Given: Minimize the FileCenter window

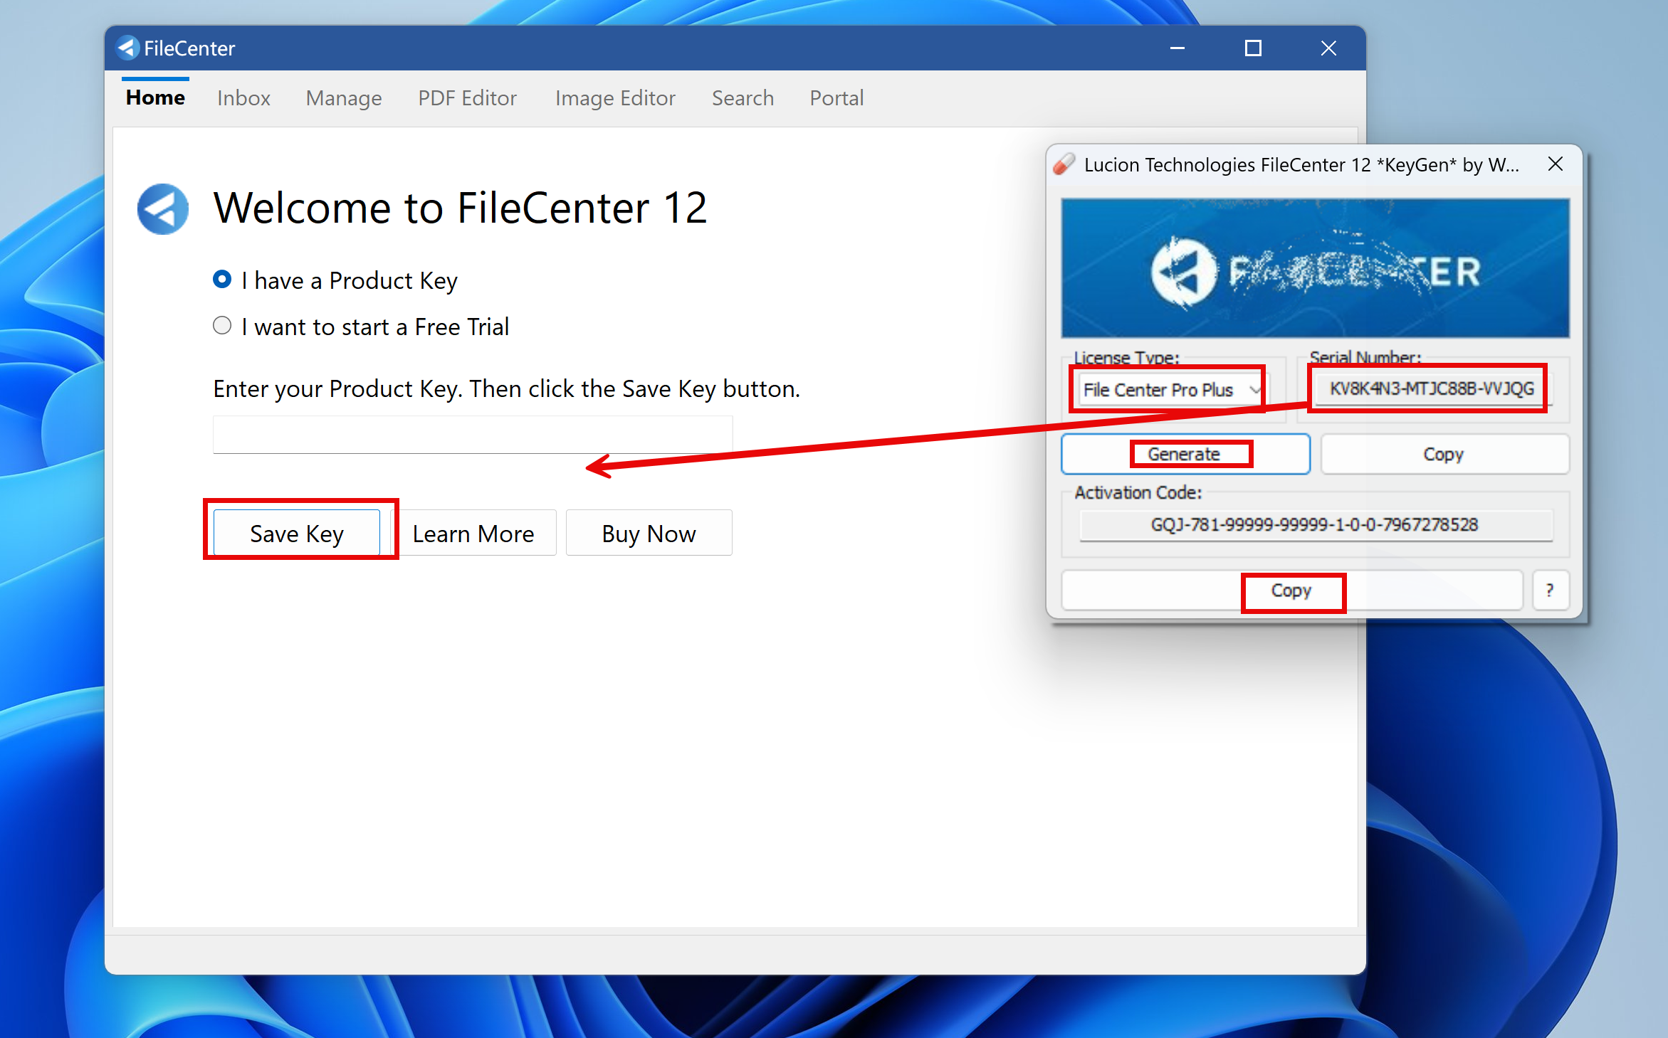Looking at the screenshot, I should pos(1177,48).
